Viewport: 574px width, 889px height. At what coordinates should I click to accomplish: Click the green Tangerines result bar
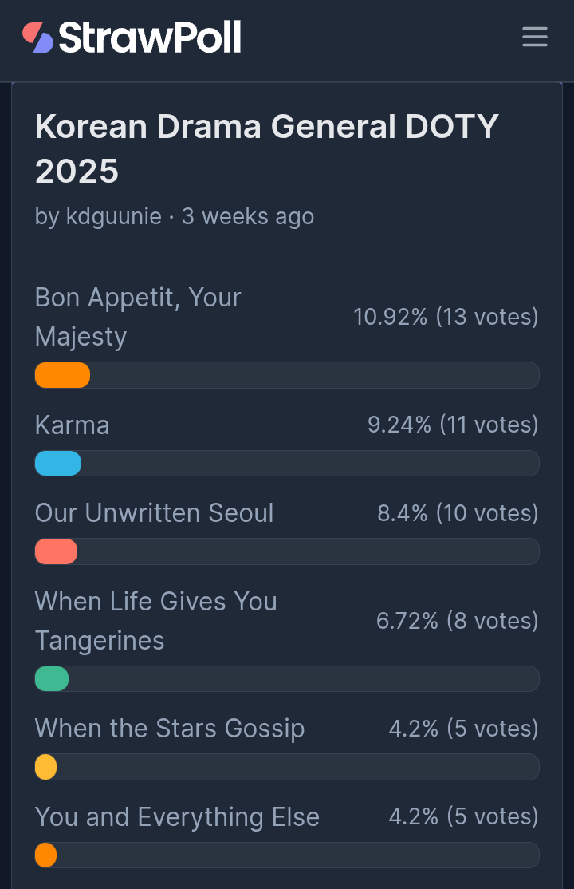[52, 679]
